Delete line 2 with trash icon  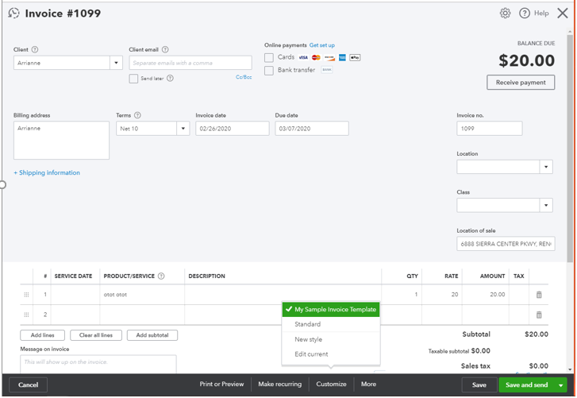click(x=539, y=315)
